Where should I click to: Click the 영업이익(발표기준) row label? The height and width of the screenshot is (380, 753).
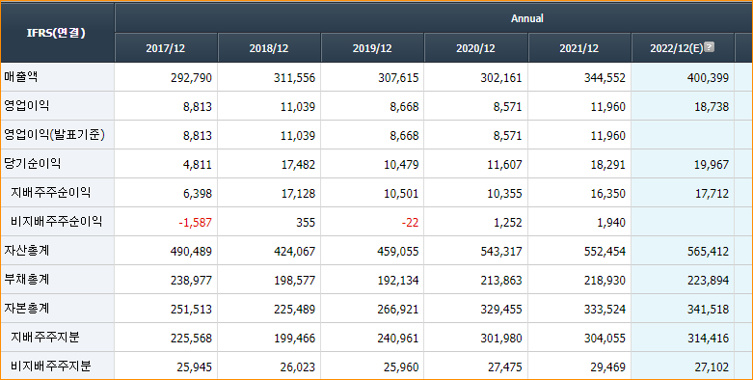(x=54, y=134)
